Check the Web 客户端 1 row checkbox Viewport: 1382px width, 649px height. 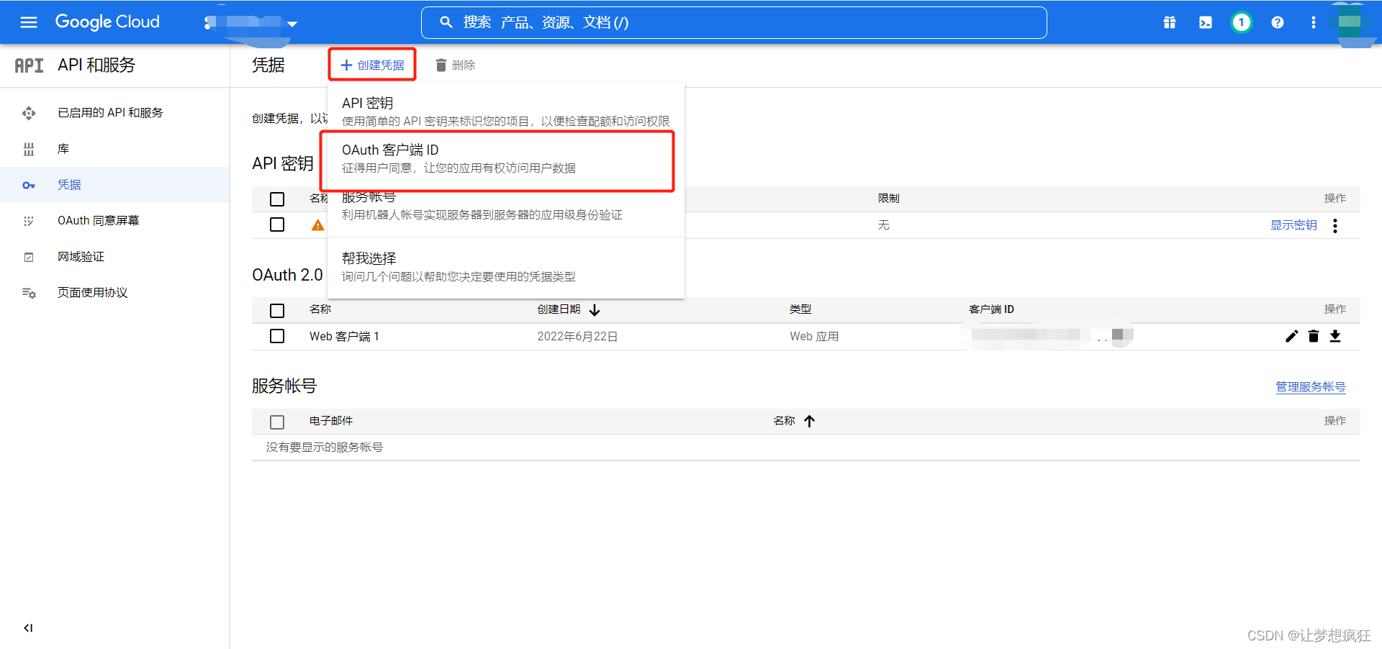277,336
